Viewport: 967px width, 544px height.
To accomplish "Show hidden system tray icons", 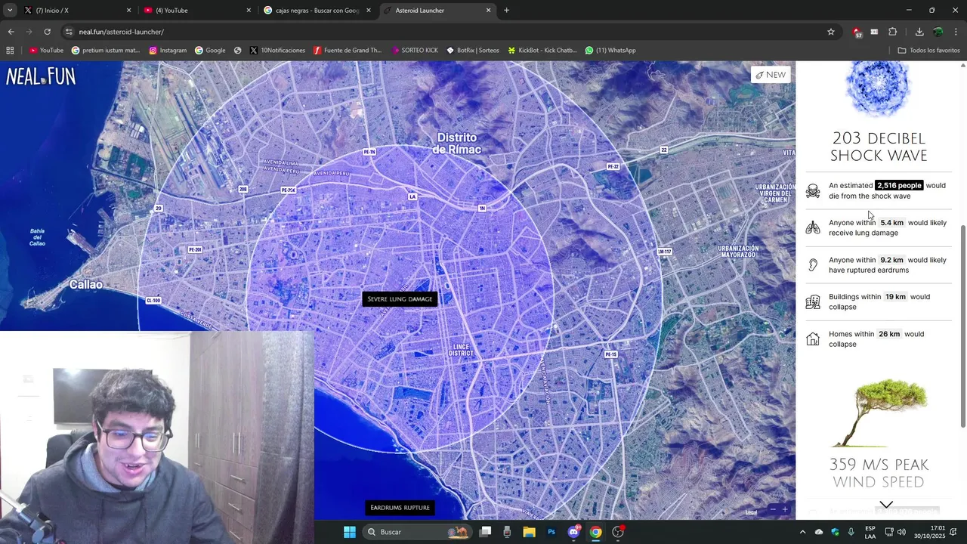I will (x=802, y=532).
